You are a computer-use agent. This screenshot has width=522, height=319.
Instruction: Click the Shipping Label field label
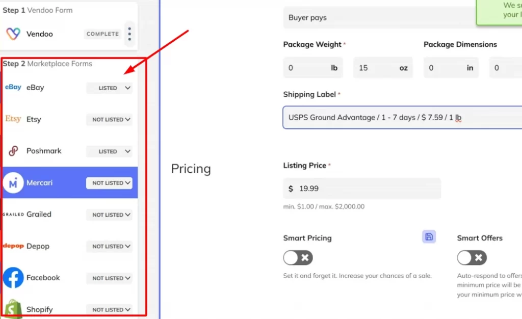point(309,94)
